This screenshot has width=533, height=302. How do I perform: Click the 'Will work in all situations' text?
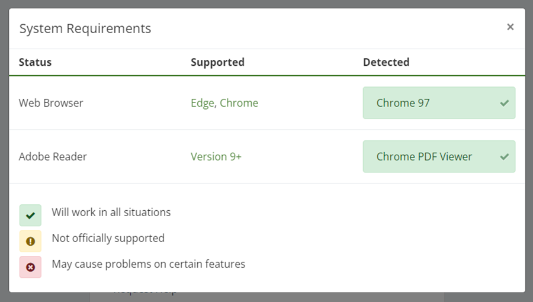click(111, 212)
